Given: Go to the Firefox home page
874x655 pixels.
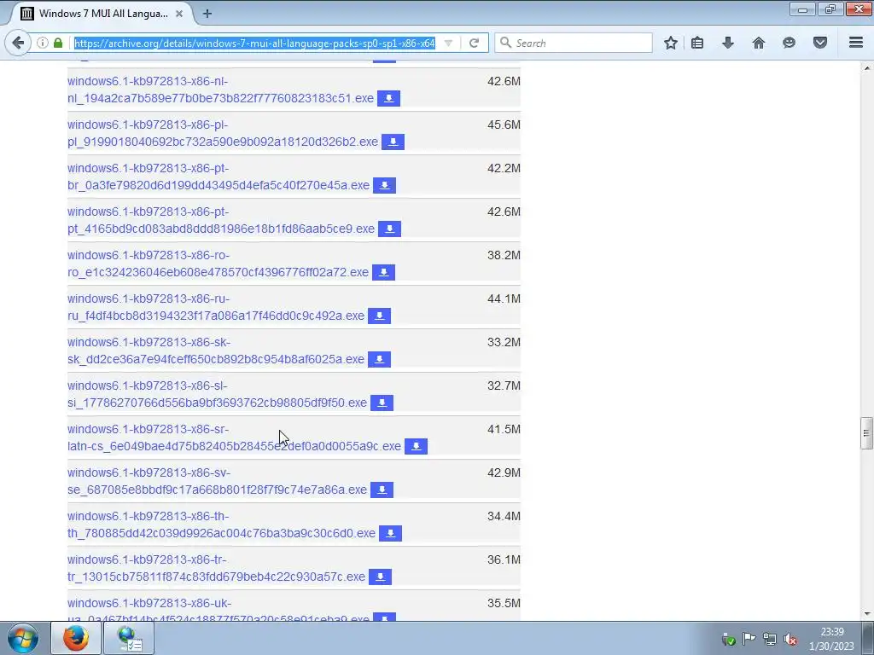Looking at the screenshot, I should point(759,43).
